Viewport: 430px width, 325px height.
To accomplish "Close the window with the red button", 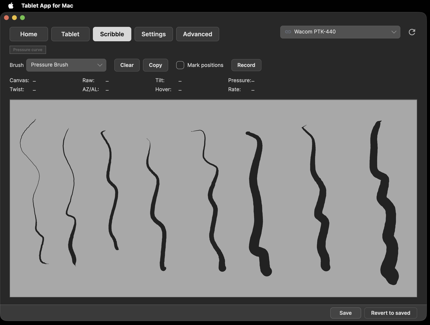I will pos(6,18).
